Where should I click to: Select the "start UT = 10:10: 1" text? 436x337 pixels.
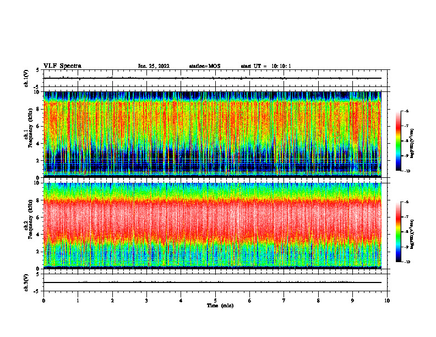(x=266, y=66)
